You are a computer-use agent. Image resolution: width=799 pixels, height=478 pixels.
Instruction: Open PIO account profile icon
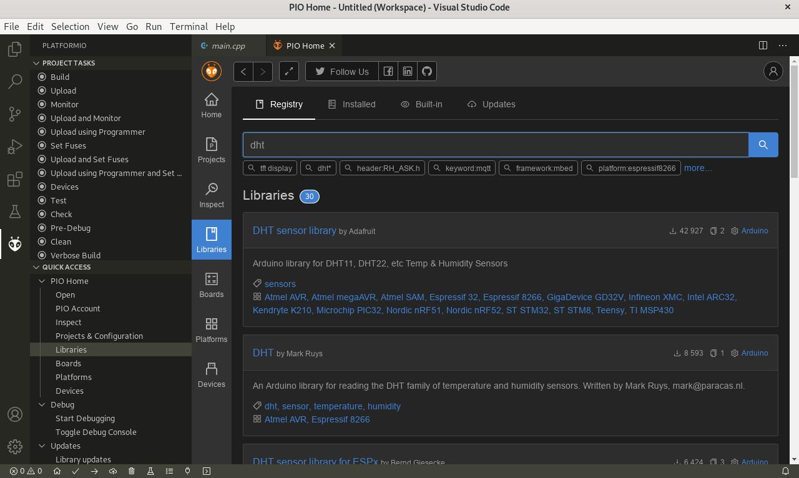[773, 71]
